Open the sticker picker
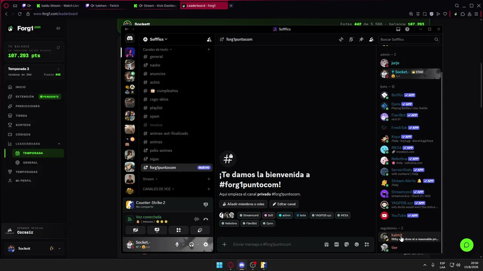The width and height of the screenshot is (483, 271). click(347, 244)
